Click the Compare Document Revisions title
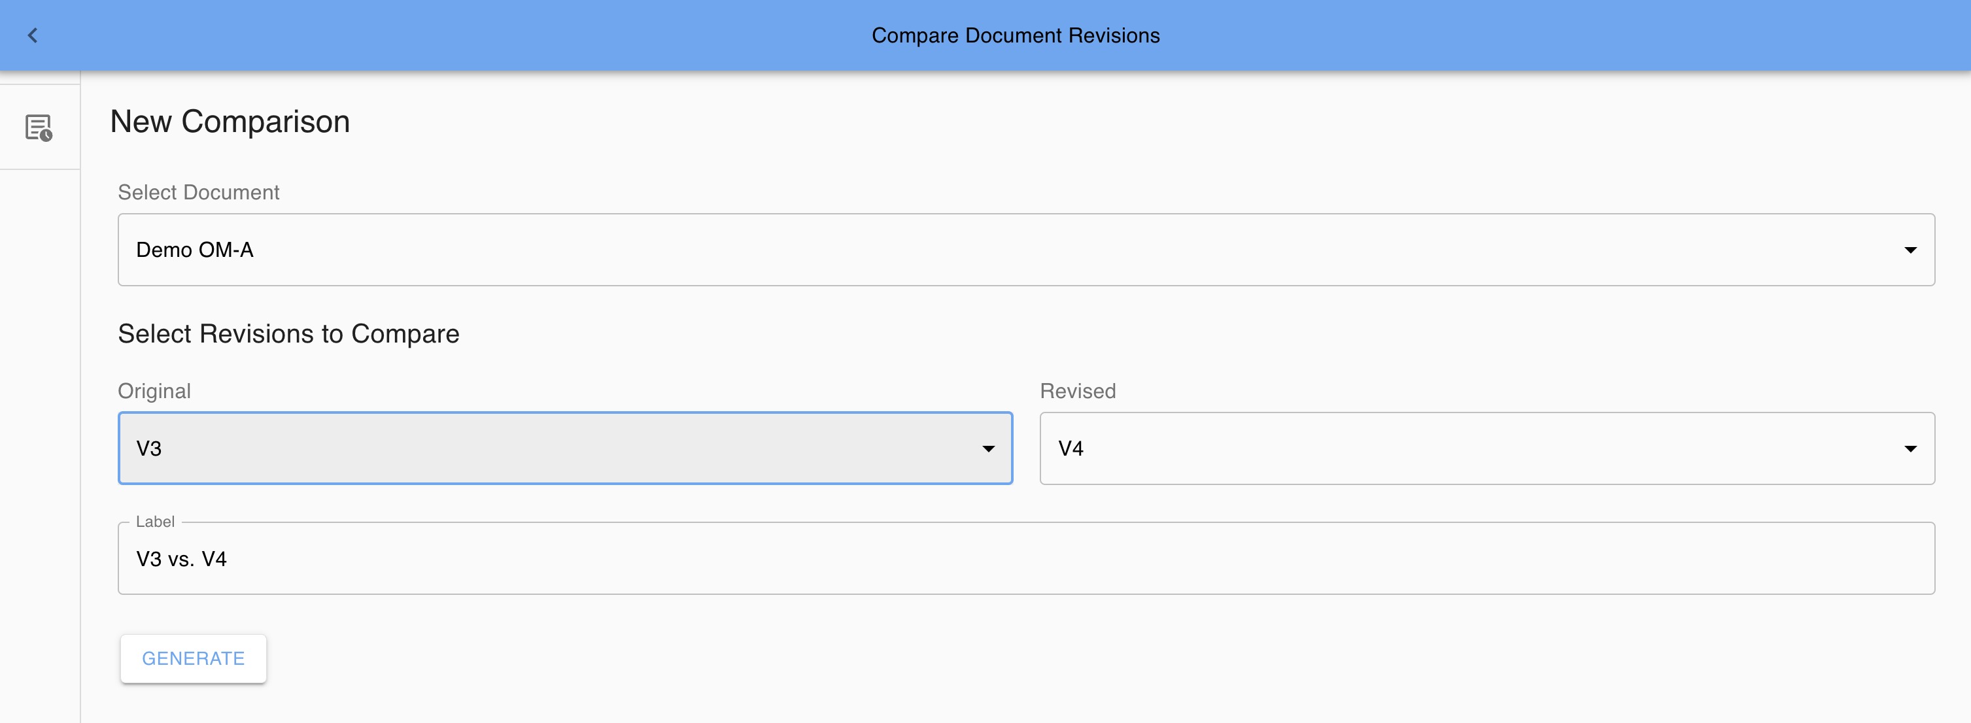Viewport: 1971px width, 723px height. [1016, 35]
